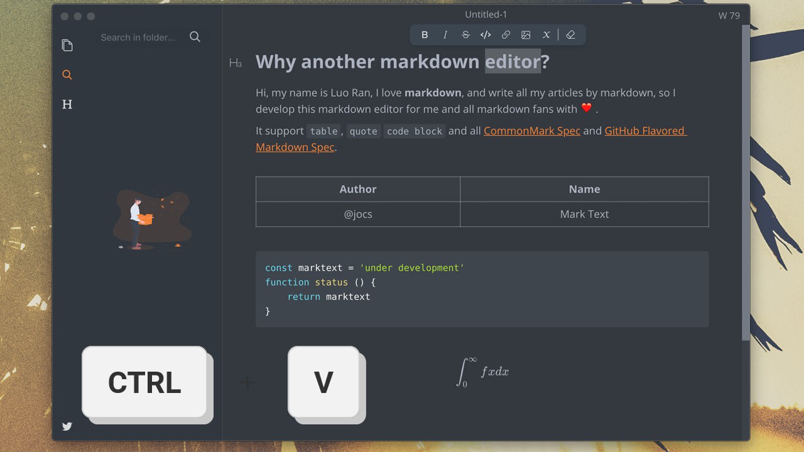Viewport: 804px width, 452px height.
Task: Open Twitter link at the sidebar bottom
Action: tap(67, 426)
